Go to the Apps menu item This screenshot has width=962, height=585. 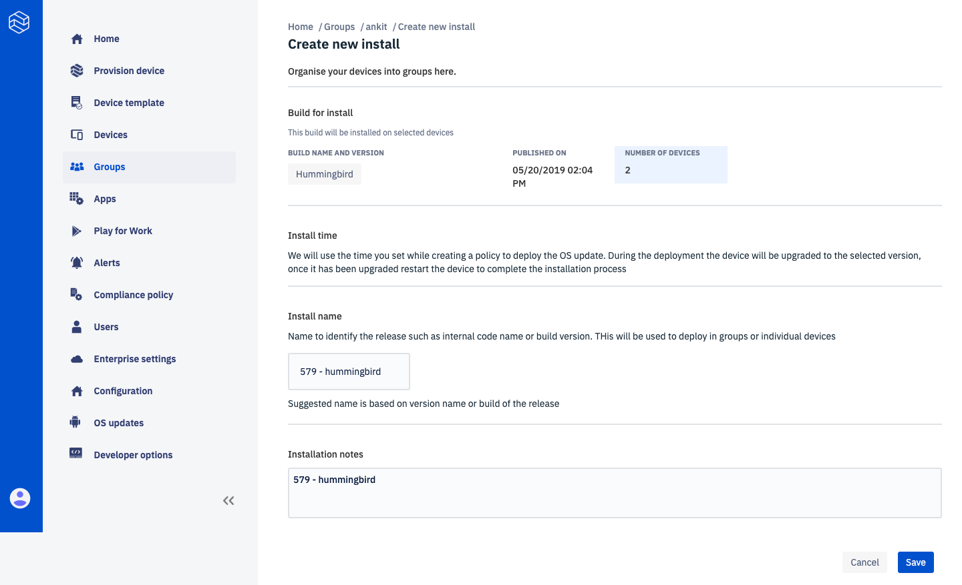[105, 199]
